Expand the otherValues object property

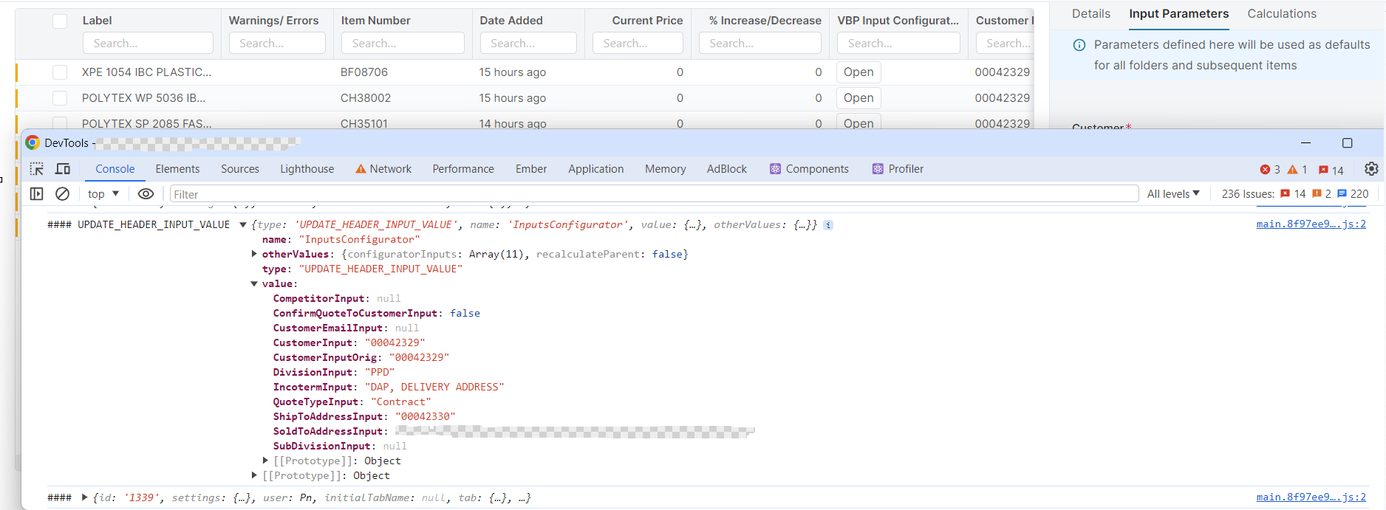click(254, 254)
